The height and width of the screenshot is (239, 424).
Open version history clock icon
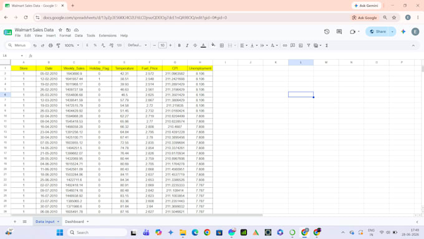tap(327, 32)
